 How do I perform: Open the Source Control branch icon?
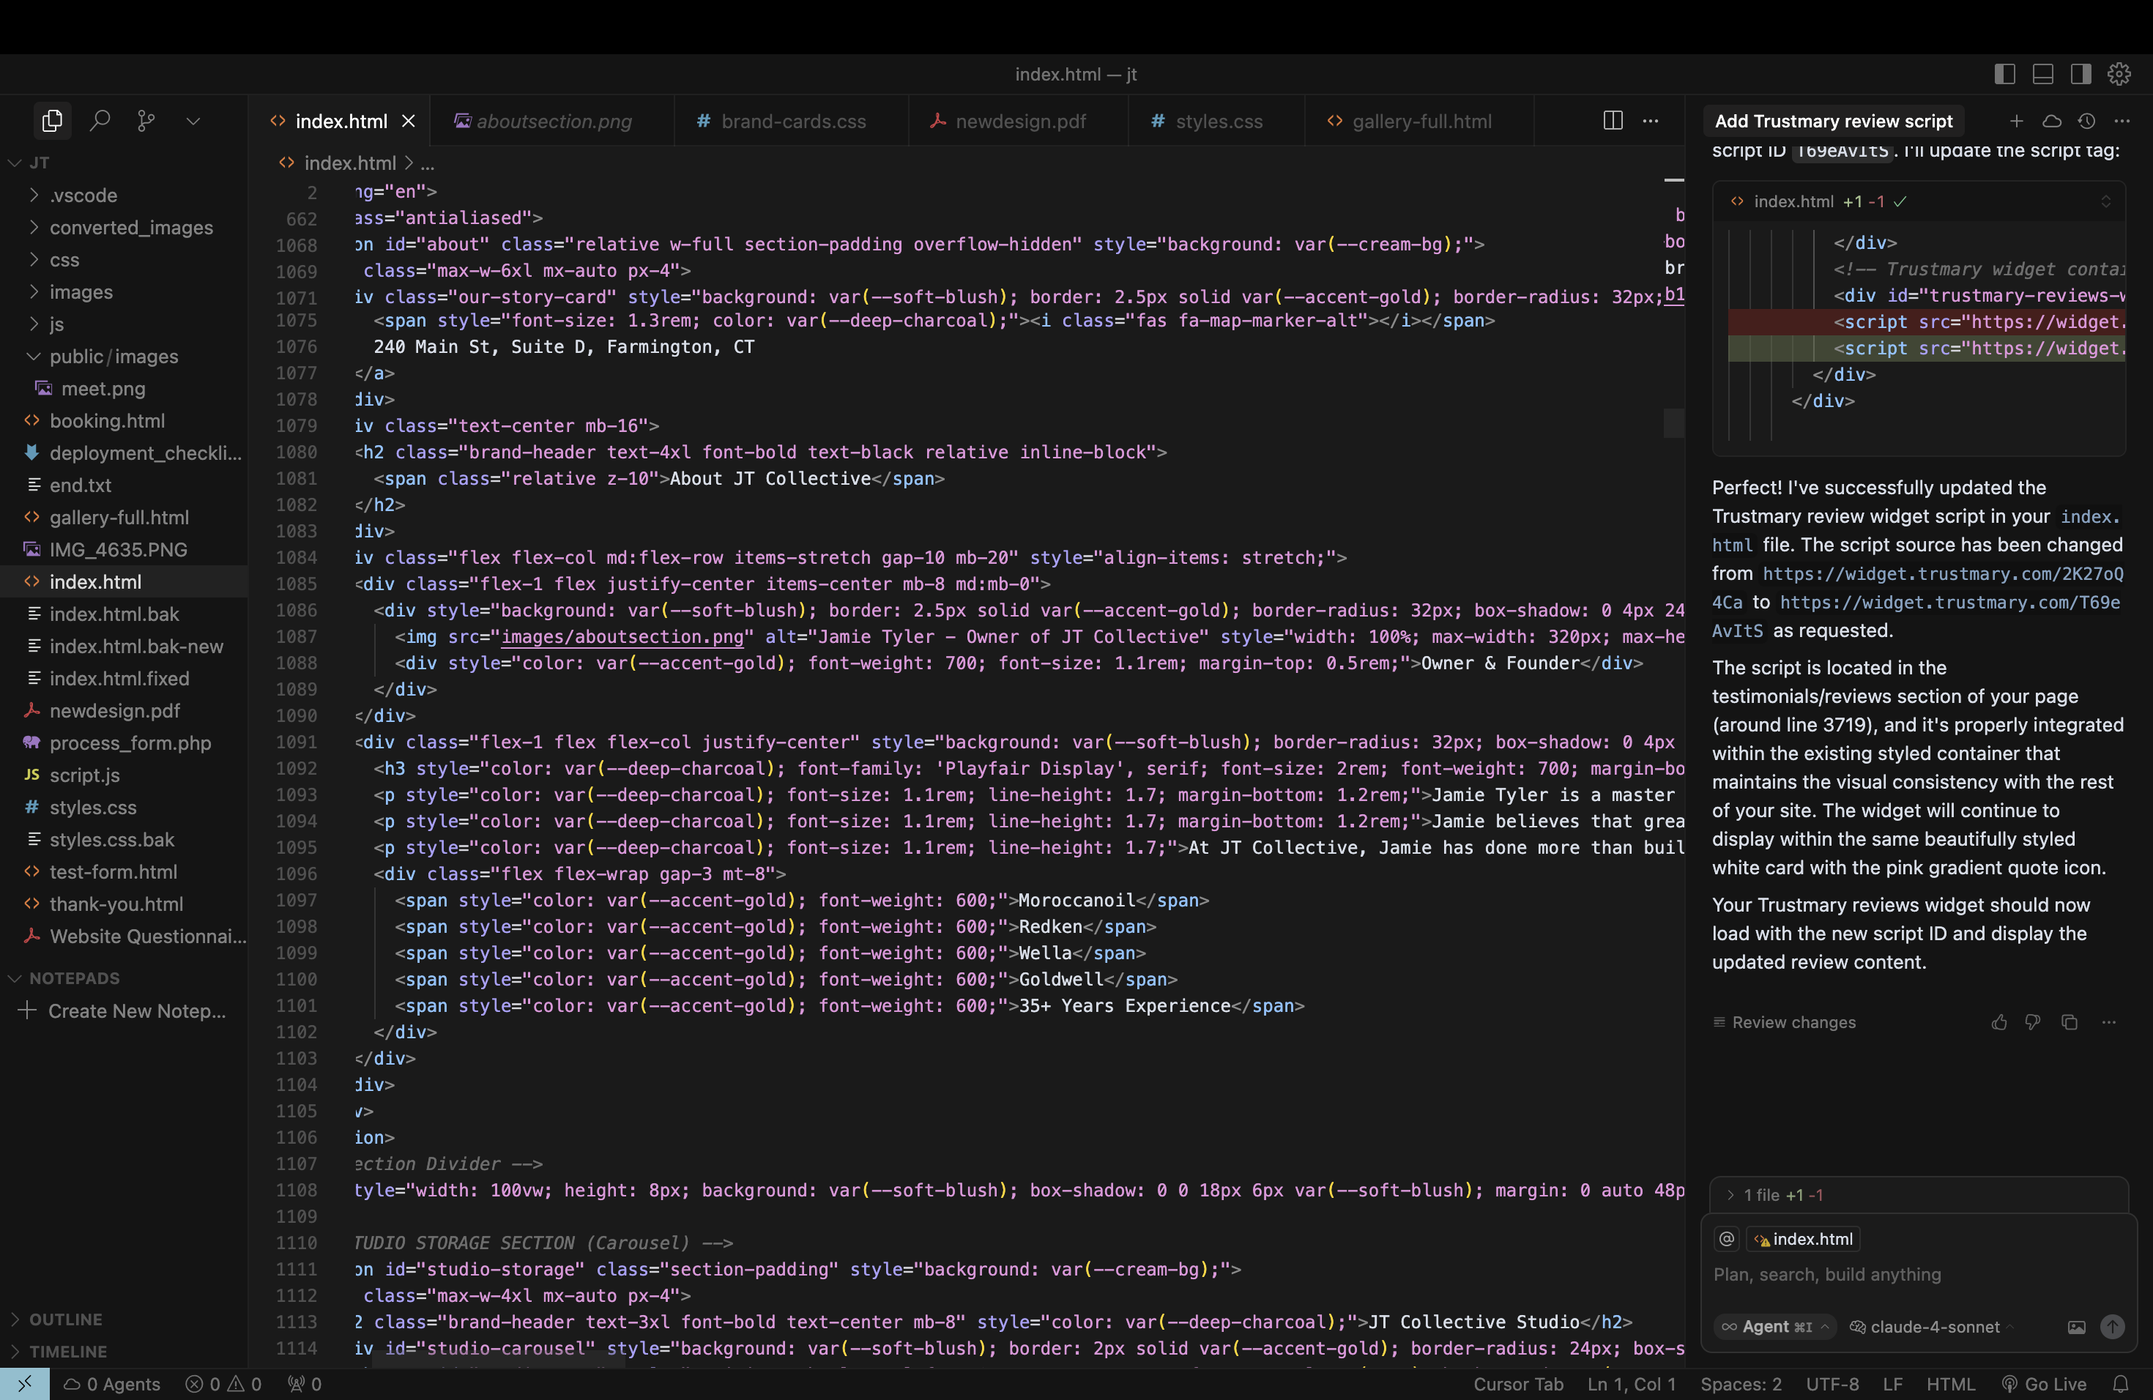pyautogui.click(x=146, y=120)
